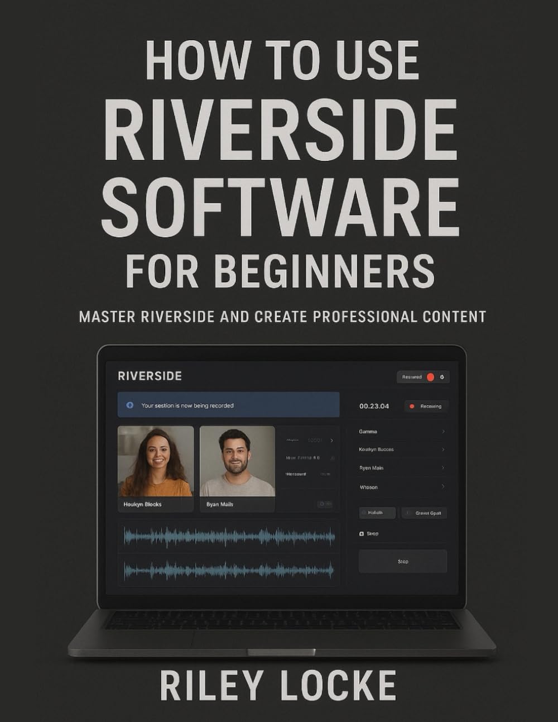Click the large Stop button
The image size is (558, 722).
403,561
